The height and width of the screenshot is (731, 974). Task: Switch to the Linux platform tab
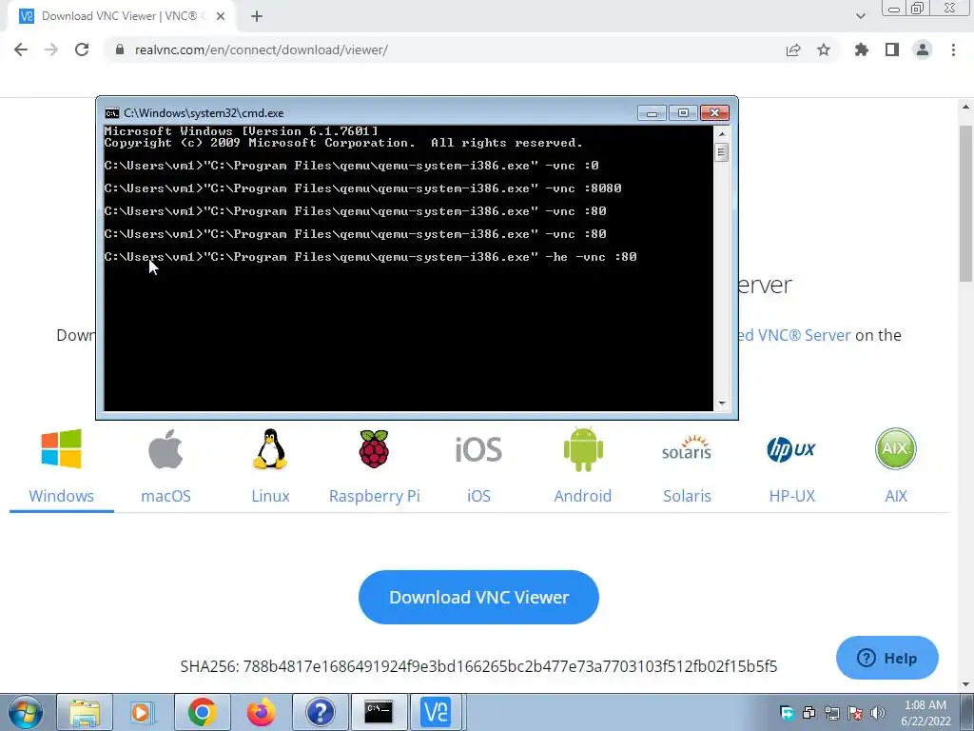pyautogui.click(x=270, y=496)
